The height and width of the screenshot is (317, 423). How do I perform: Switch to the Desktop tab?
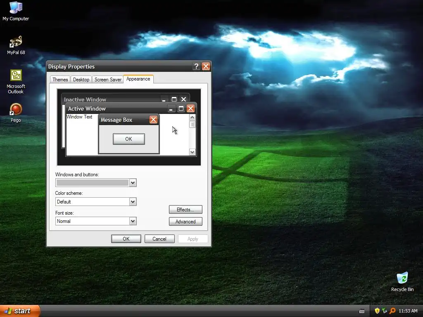click(x=81, y=80)
